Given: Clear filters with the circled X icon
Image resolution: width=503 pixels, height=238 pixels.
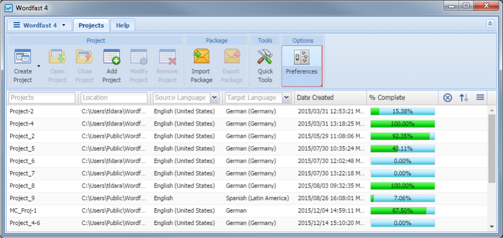Looking at the screenshot, I should pos(448,97).
